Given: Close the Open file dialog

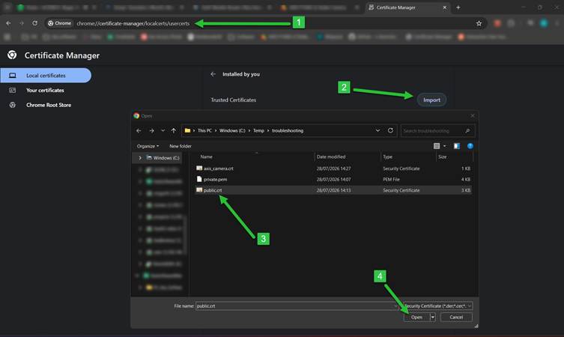Looking at the screenshot, I should (x=473, y=116).
